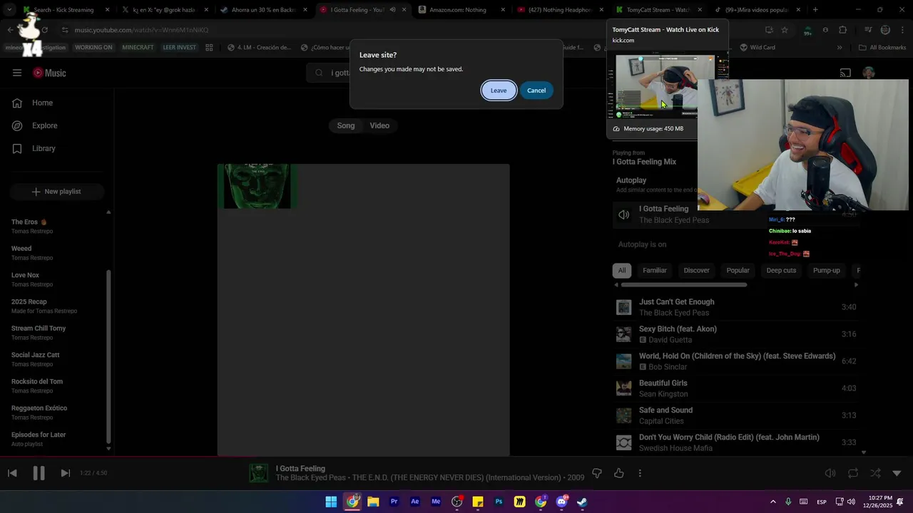Image resolution: width=913 pixels, height=513 pixels.
Task: Click the playlist sidebar scroll-down arrow
Action: 108,448
